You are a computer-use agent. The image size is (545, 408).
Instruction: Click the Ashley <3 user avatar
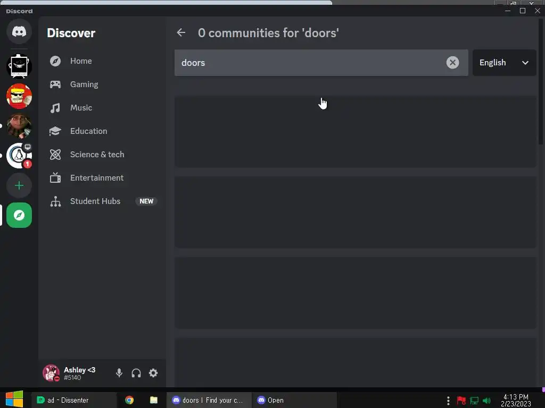(51, 373)
